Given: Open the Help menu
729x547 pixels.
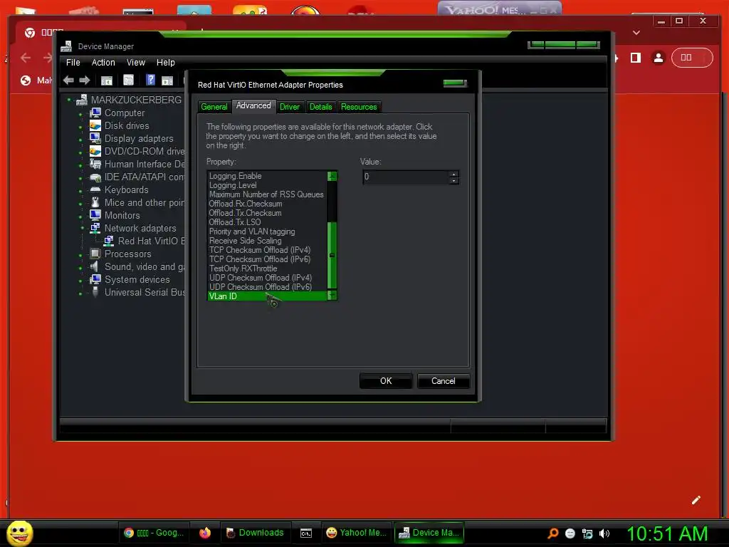Looking at the screenshot, I should click(165, 63).
